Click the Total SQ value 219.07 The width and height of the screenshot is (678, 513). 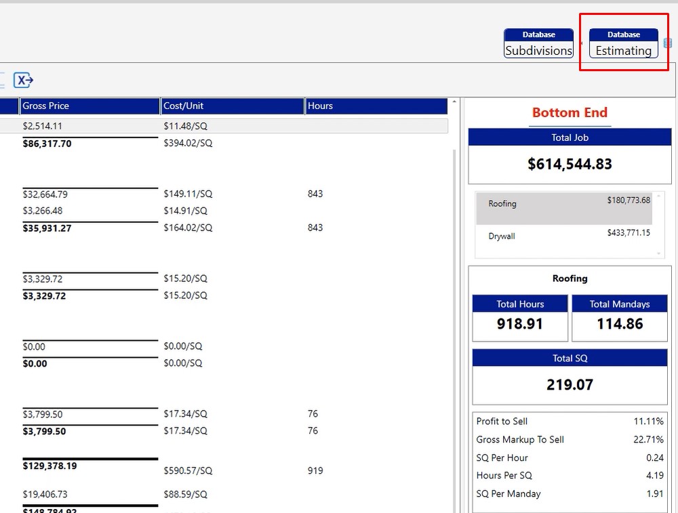tap(570, 385)
